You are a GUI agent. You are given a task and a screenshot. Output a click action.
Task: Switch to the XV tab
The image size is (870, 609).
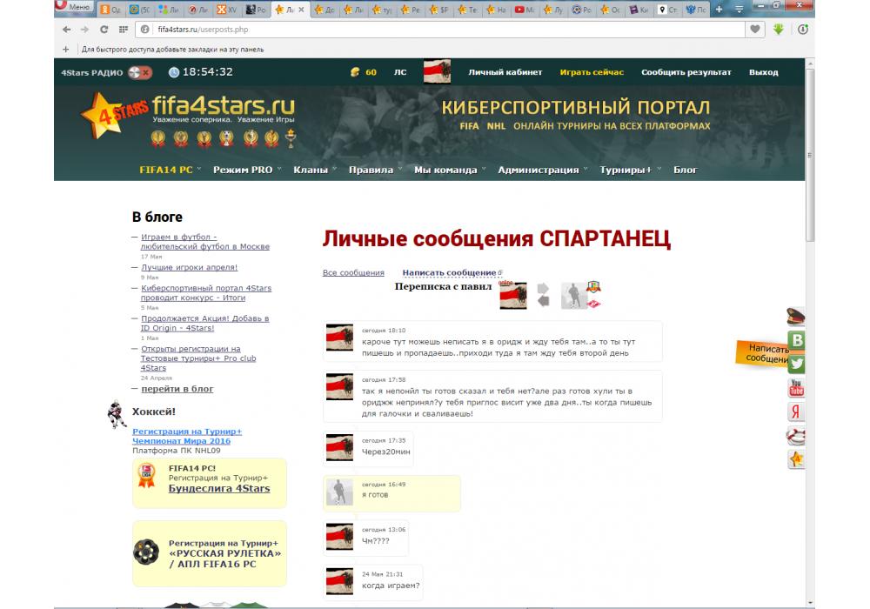tap(226, 10)
